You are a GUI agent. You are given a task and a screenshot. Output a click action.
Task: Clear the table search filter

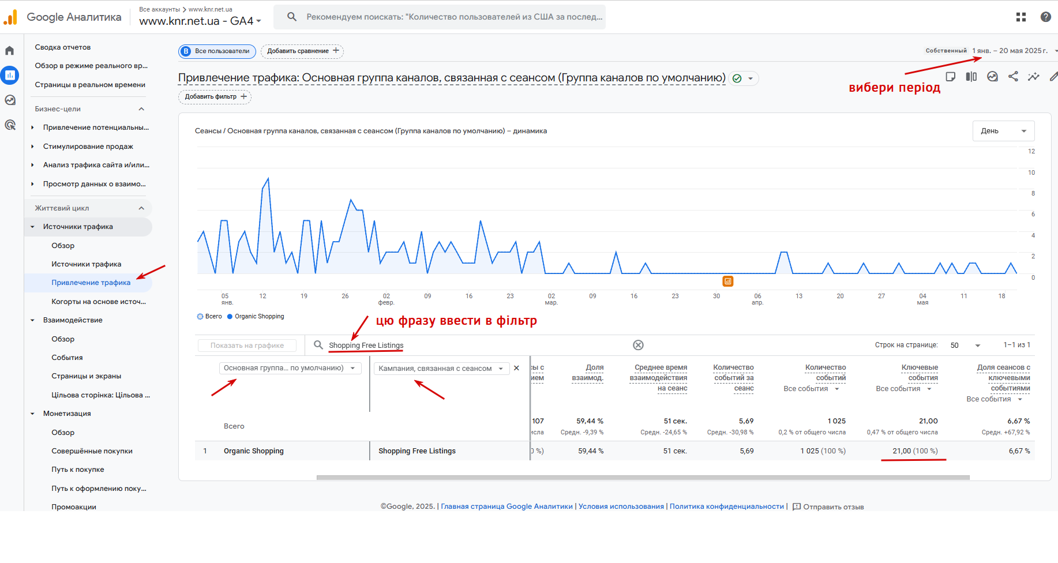pyautogui.click(x=638, y=345)
